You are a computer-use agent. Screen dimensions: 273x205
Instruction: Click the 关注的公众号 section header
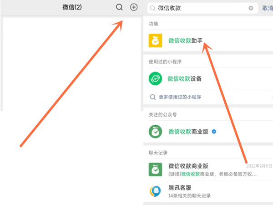click(162, 115)
